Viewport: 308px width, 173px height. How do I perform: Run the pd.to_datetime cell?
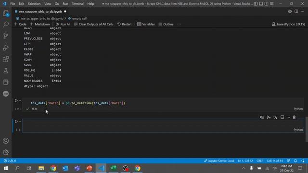[16, 100]
